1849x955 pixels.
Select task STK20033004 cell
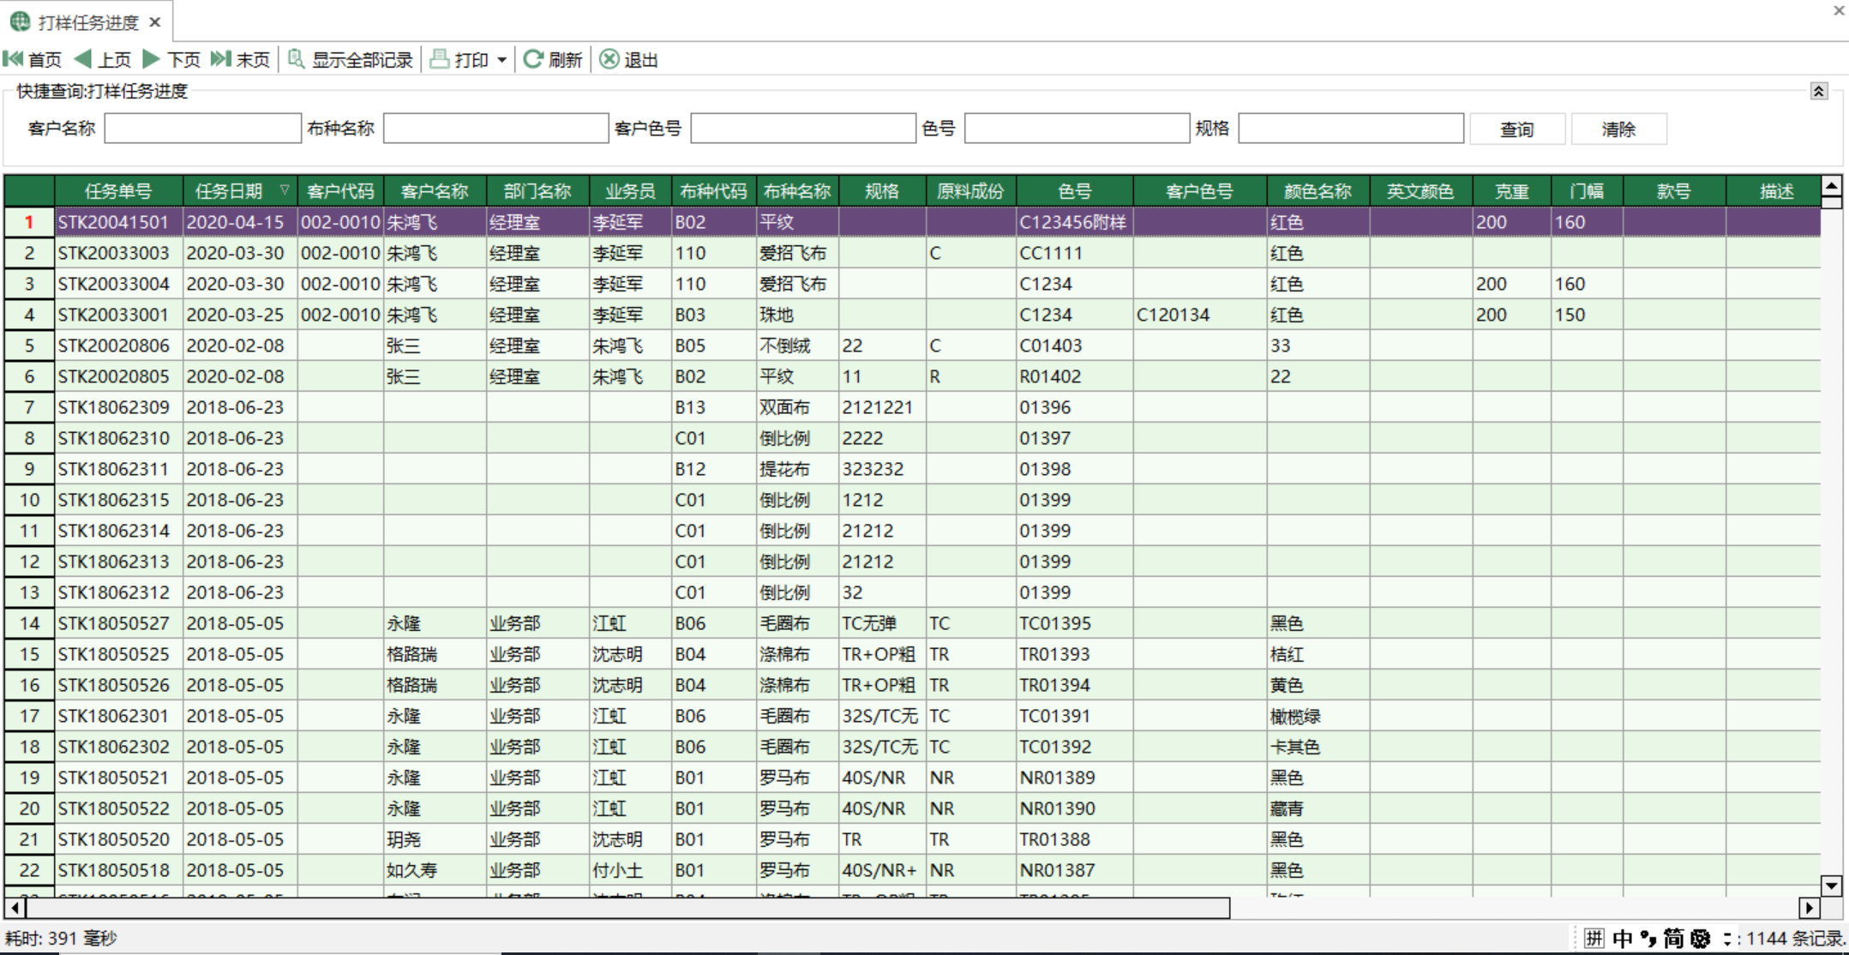[x=118, y=284]
